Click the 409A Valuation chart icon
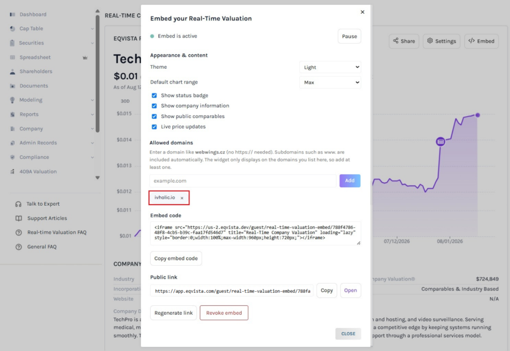Viewport: 510px width, 351px height. coord(12,171)
